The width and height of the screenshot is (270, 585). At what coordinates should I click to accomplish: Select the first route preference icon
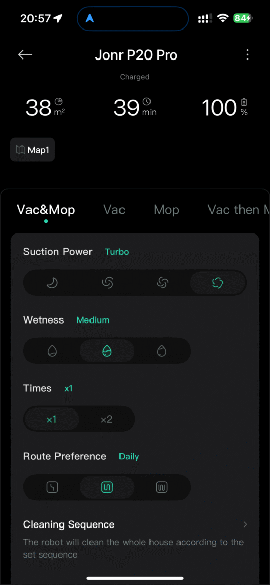pos(52,487)
